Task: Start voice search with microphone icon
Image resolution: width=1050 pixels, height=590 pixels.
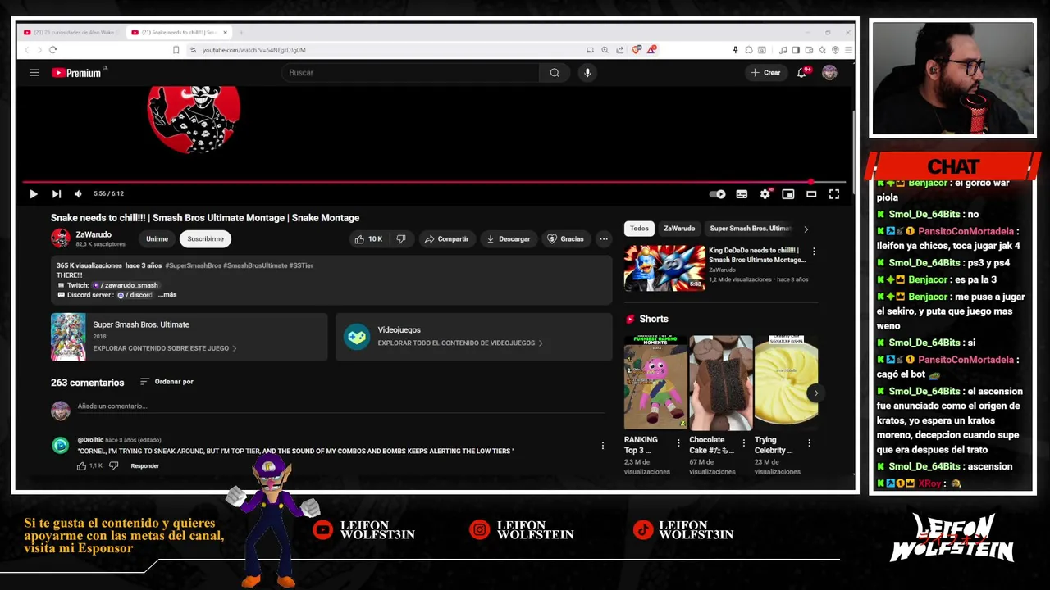Action: tap(587, 73)
